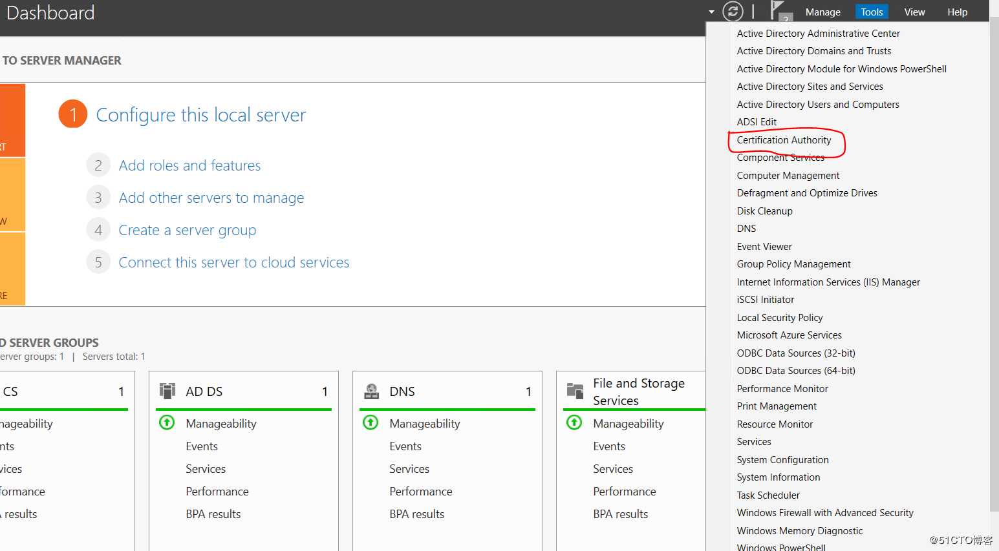Open the Tools menu
Image resolution: width=999 pixels, height=551 pixels.
point(872,12)
